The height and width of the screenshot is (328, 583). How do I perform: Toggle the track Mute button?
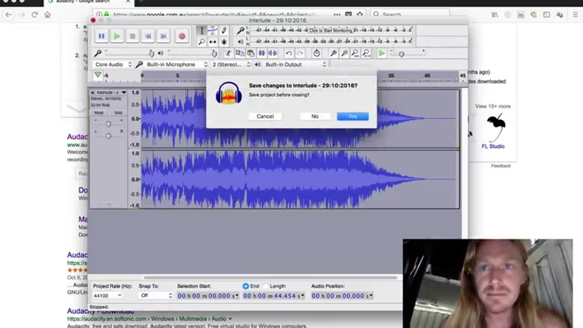coord(99,113)
